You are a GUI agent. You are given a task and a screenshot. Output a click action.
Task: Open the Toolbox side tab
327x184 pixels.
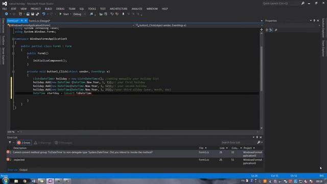tap(3, 40)
